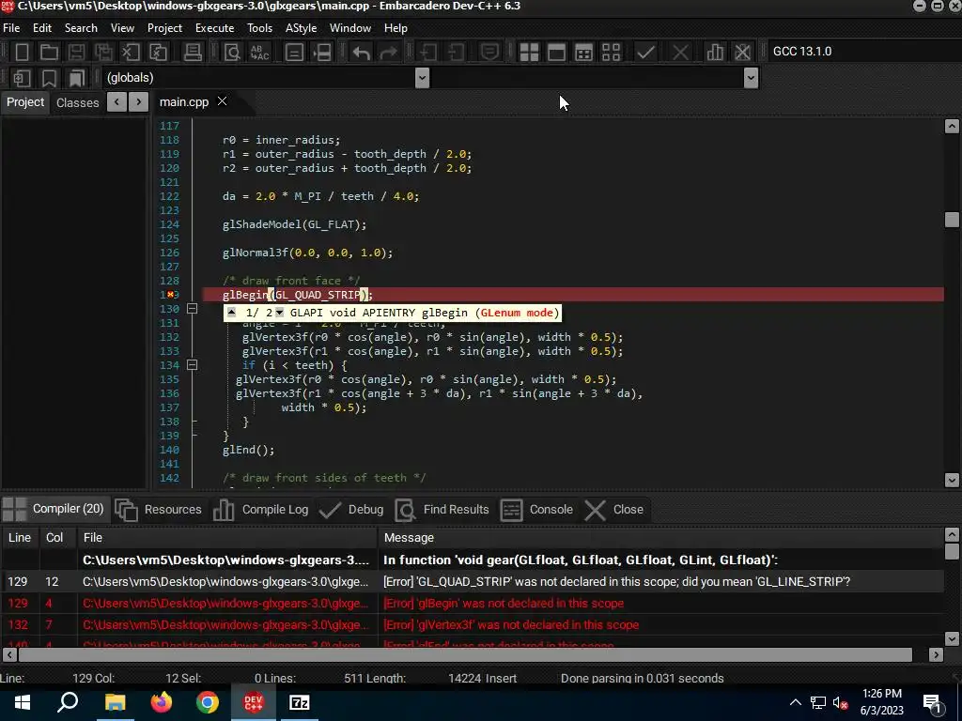Screen dimensions: 962x721
Task: Open the Find Results tab
Action: [x=442, y=510]
